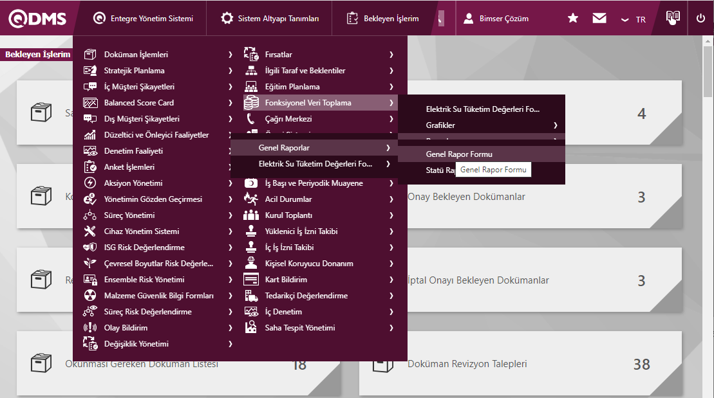
Task: Click the QDMS logo
Action: [37, 19]
